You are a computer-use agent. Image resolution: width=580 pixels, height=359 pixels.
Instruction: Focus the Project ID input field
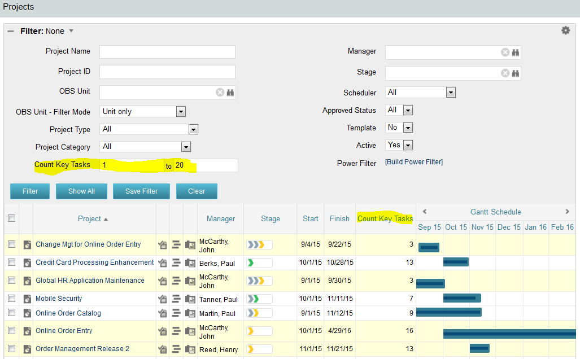point(167,72)
